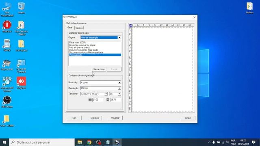This screenshot has width=260, height=146.
Task: Select active scanner app in taskbar
Action: click(x=117, y=142)
